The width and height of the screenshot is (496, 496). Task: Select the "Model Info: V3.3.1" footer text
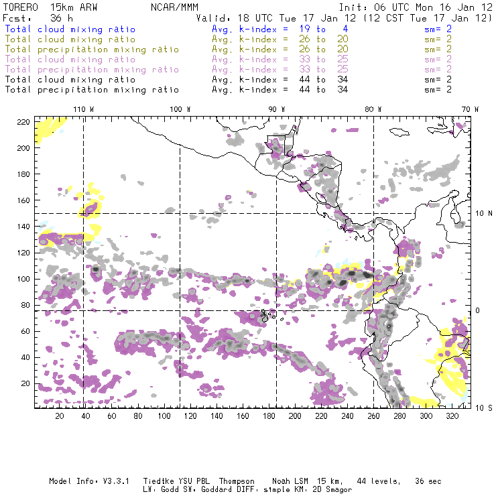tap(89, 481)
